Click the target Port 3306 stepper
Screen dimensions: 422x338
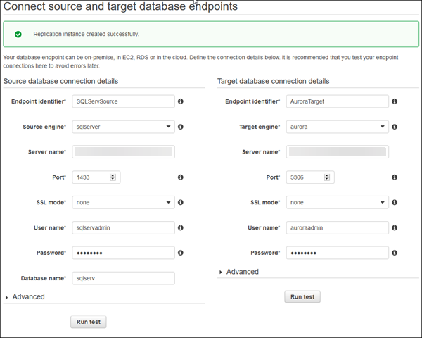pos(327,177)
